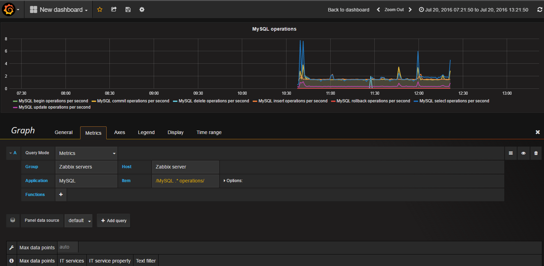The width and height of the screenshot is (544, 266).
Task: Close the graph editor with X
Action: tap(538, 132)
